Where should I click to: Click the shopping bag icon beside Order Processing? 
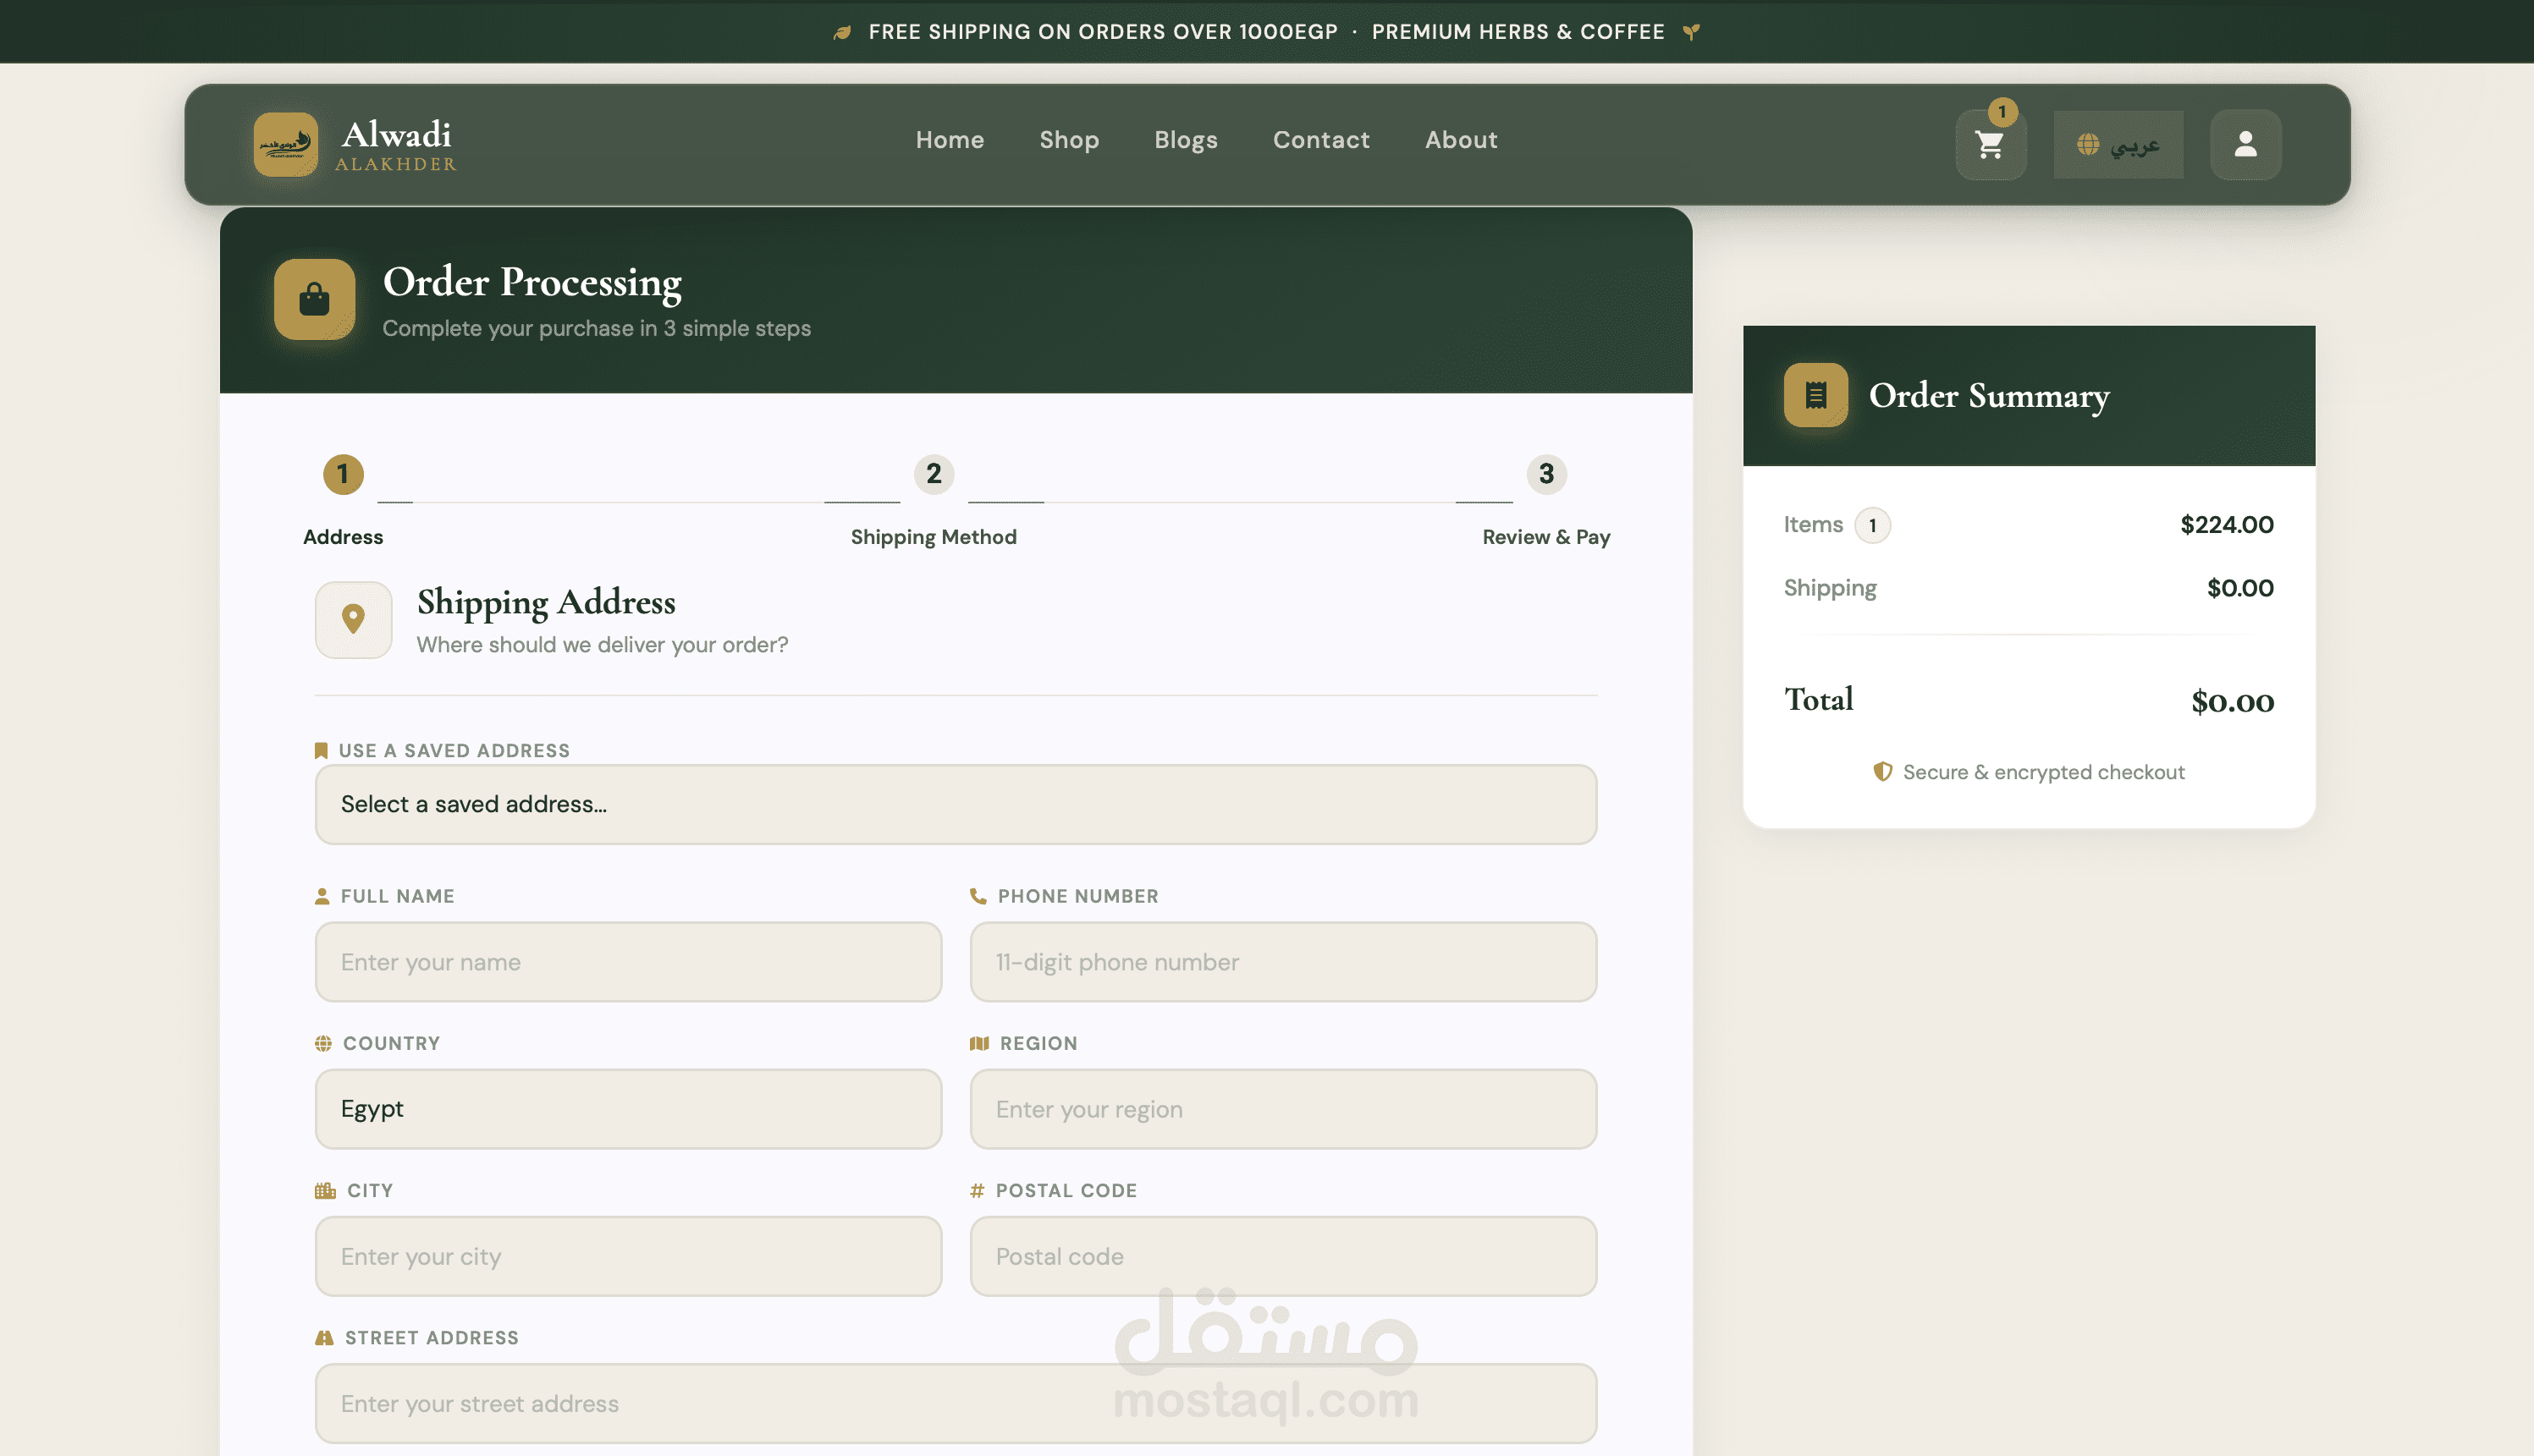click(x=314, y=299)
